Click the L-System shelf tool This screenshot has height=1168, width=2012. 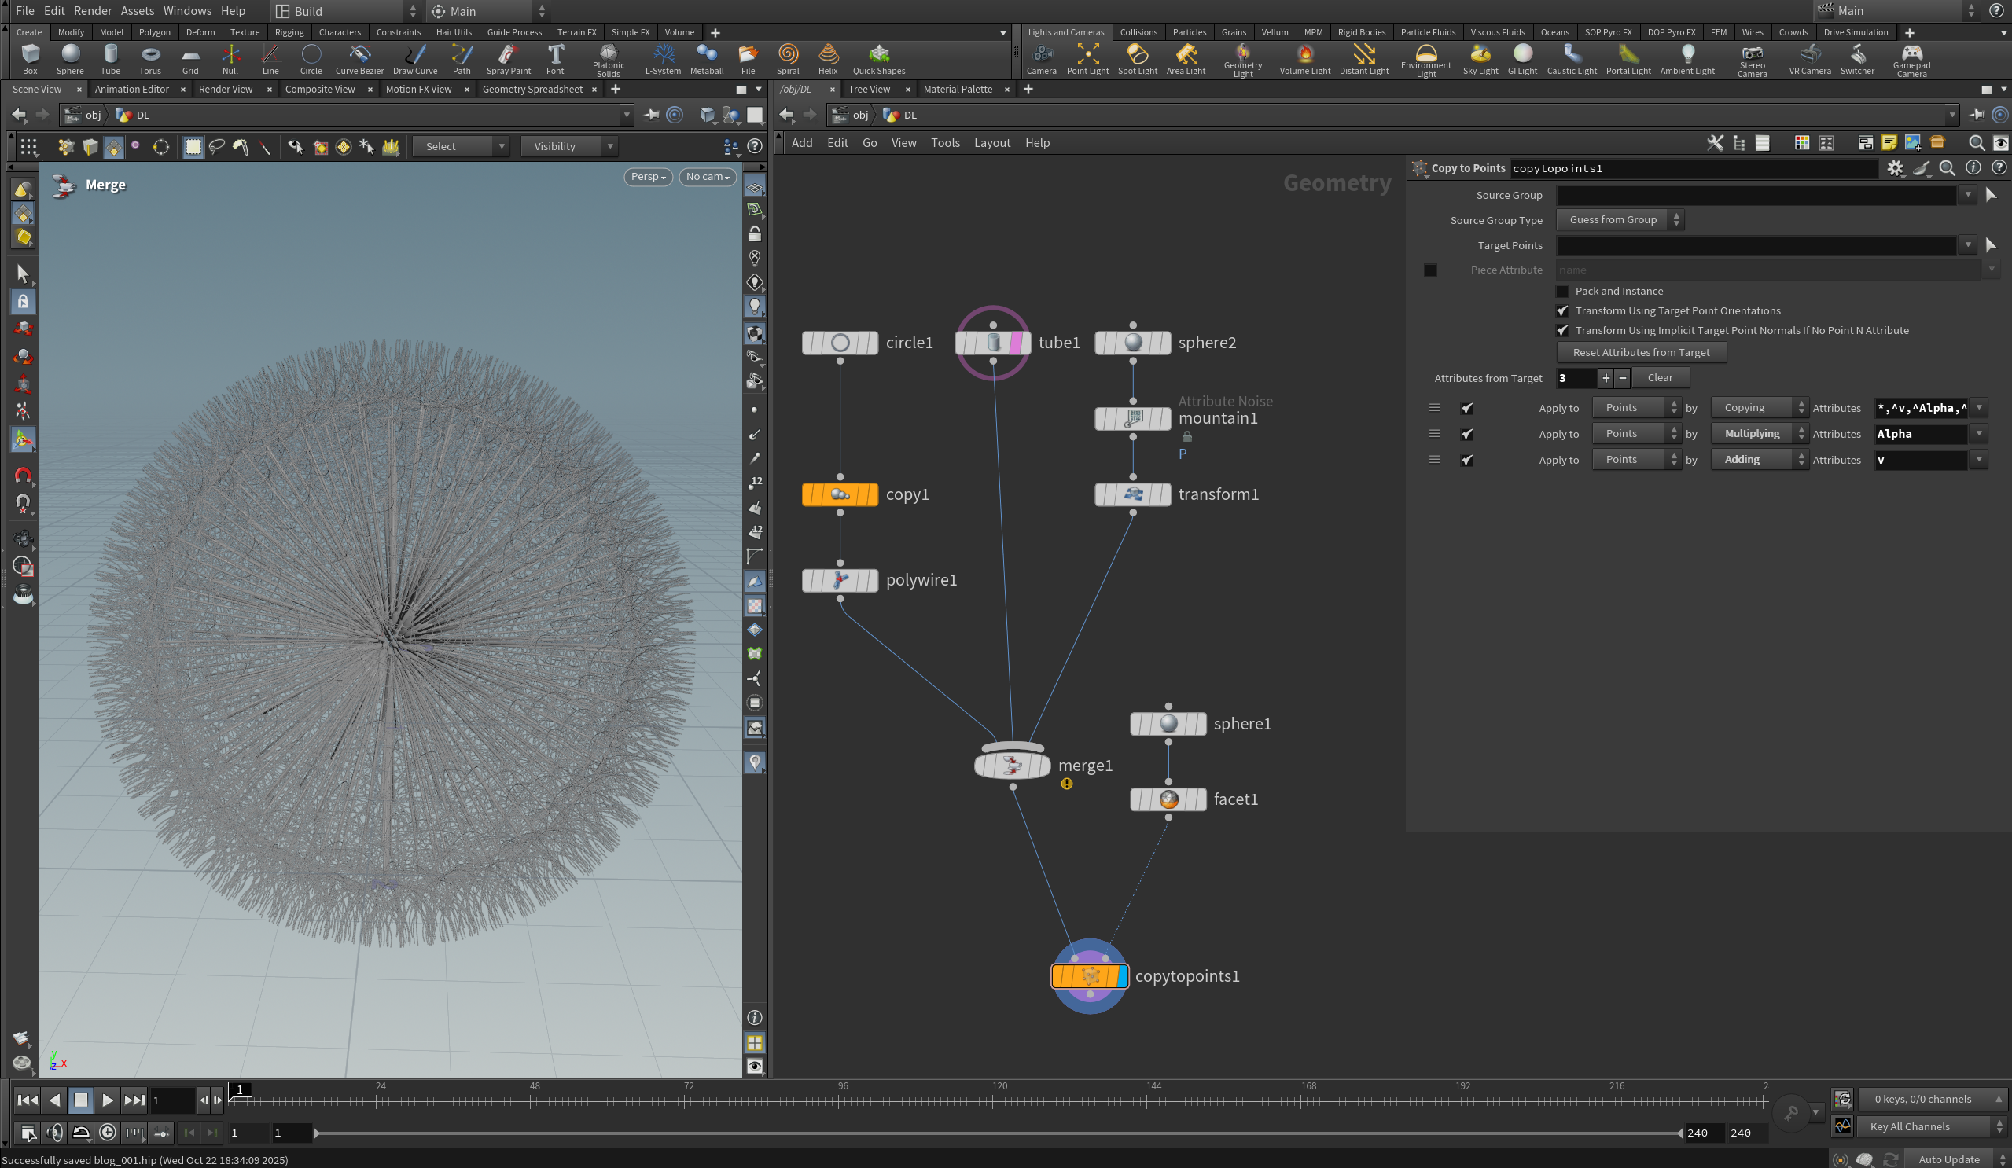(x=663, y=58)
